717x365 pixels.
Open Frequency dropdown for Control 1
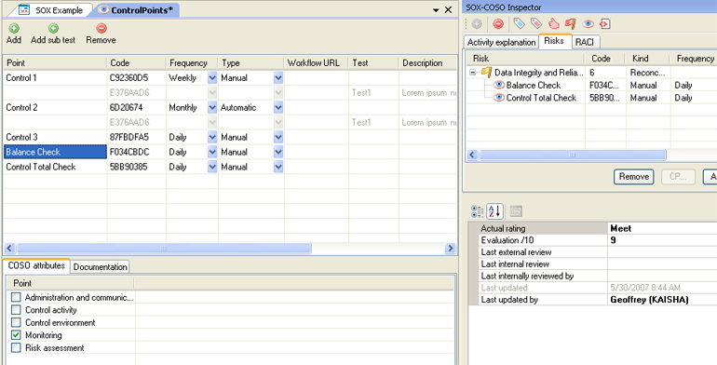point(212,78)
